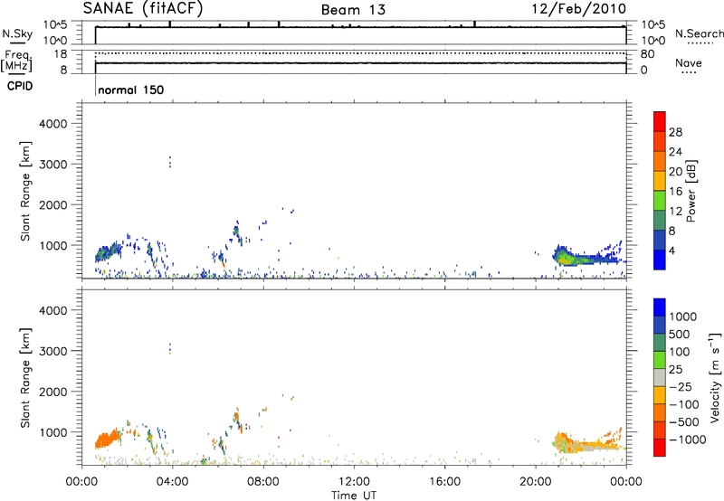724x501 pixels.
Task: Click the "20:00" time axis label
Action: pyautogui.click(x=535, y=482)
